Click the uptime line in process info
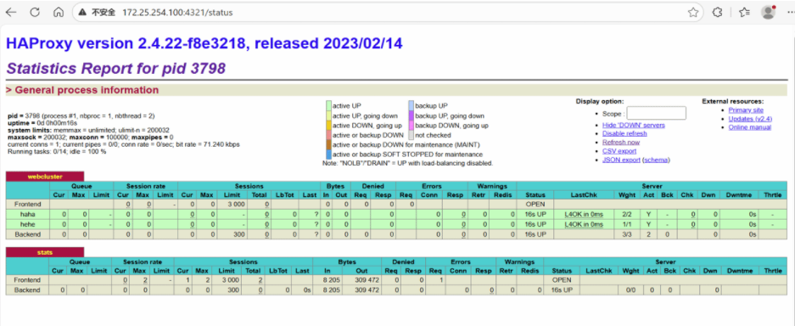 42,123
